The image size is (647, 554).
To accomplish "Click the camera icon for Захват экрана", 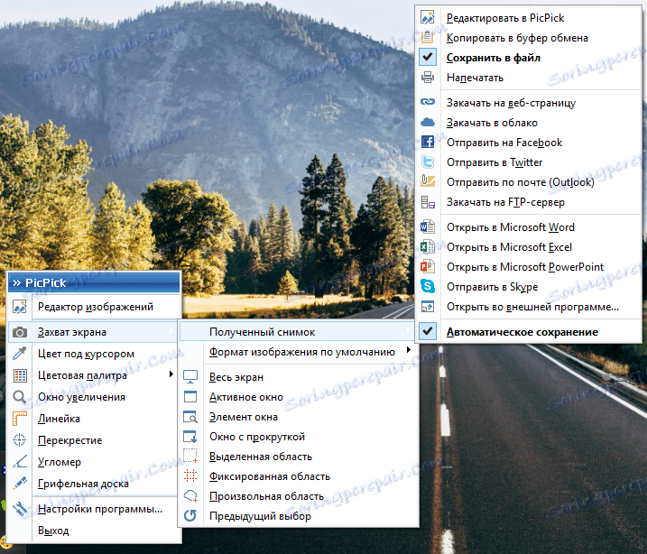I will point(19,332).
